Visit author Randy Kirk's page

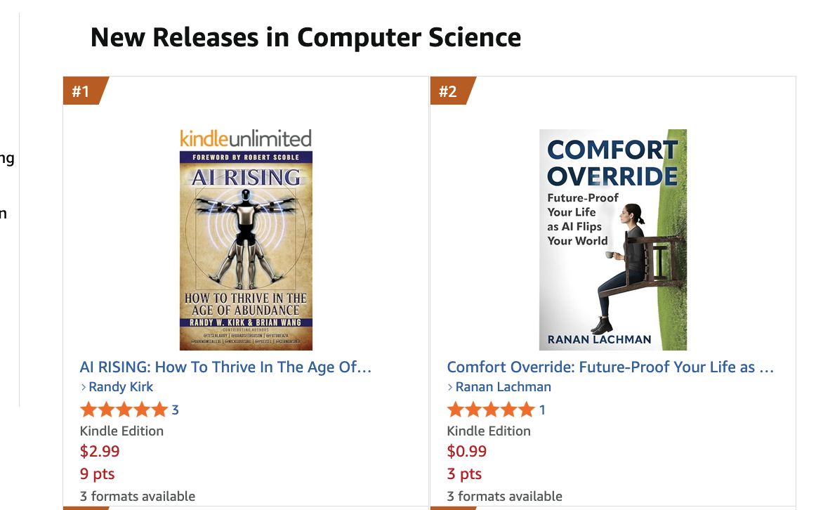pyautogui.click(x=121, y=387)
